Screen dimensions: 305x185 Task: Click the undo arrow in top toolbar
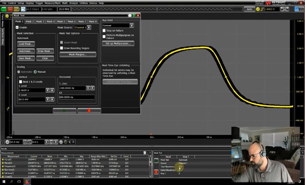283,9
